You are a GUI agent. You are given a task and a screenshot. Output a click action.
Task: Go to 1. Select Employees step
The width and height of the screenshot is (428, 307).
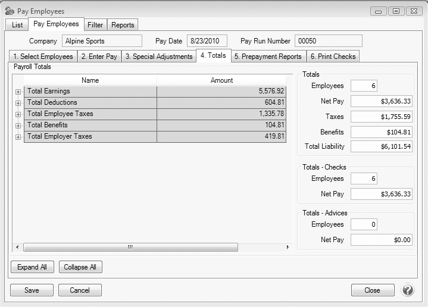(43, 57)
